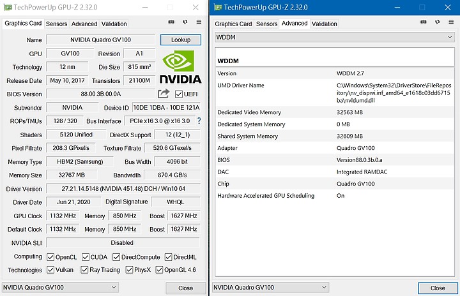Click Close button in left GPU-Z window
This screenshot has height=296, width=460.
tap(186, 288)
